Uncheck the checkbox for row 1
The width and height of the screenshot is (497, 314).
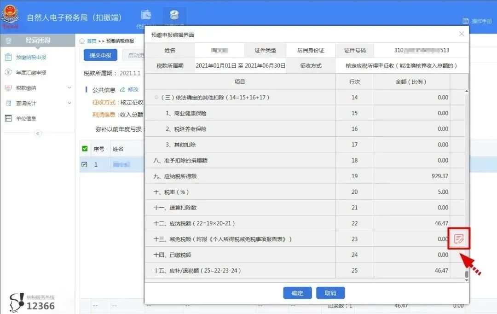84,164
